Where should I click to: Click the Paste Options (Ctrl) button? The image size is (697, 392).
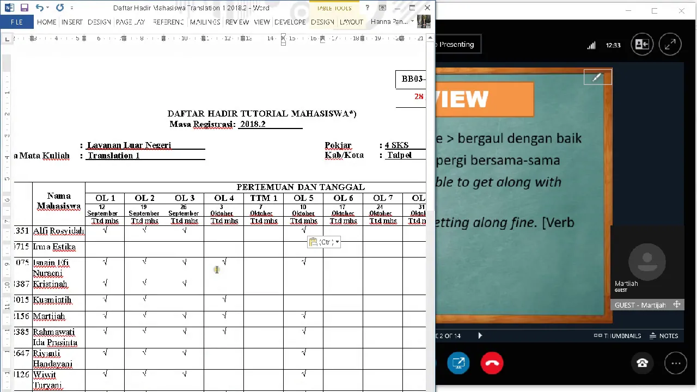click(x=324, y=242)
